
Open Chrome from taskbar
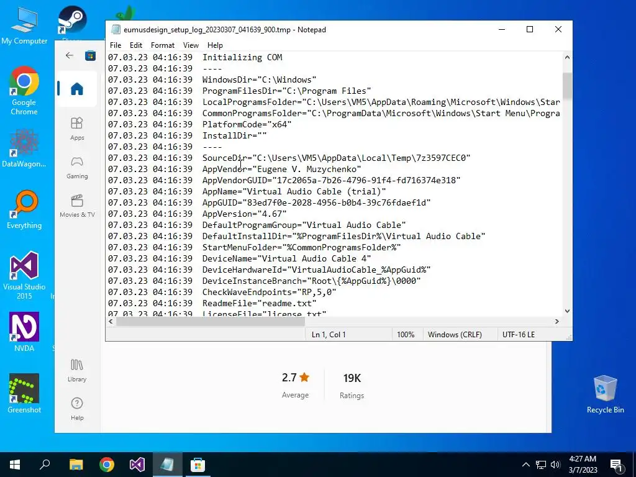pyautogui.click(x=107, y=465)
